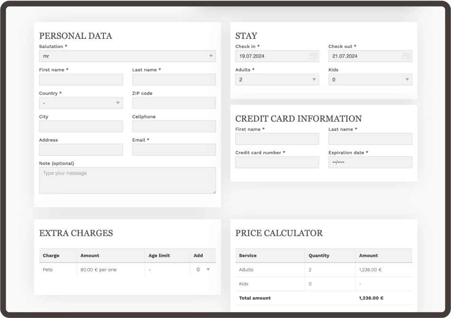This screenshot has height=318, width=451.
Task: Click the Total amount label
Action: pos(255,298)
